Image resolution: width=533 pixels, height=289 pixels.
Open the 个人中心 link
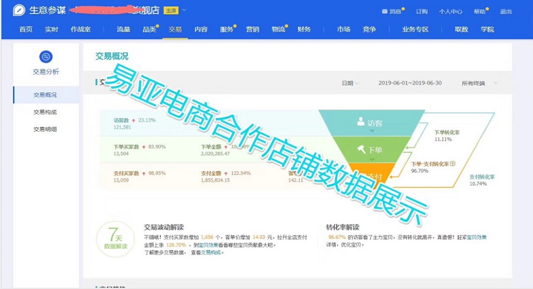click(x=450, y=12)
